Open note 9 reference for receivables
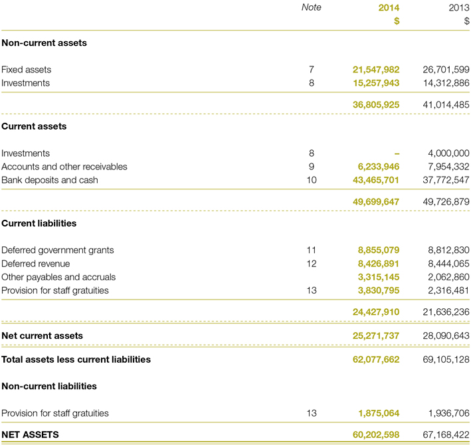The height and width of the screenshot is (447, 471). pos(311,167)
